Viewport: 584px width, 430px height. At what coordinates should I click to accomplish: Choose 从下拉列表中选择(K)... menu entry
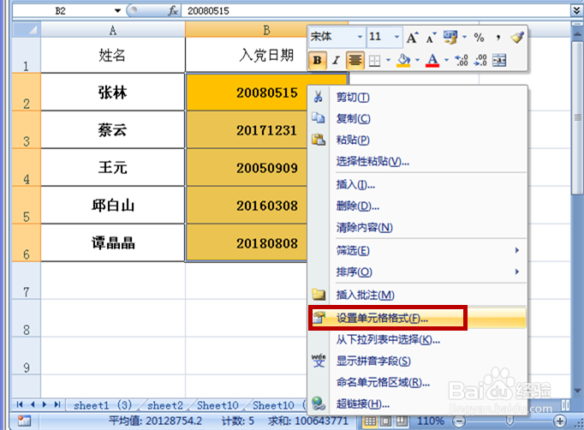(x=417, y=339)
